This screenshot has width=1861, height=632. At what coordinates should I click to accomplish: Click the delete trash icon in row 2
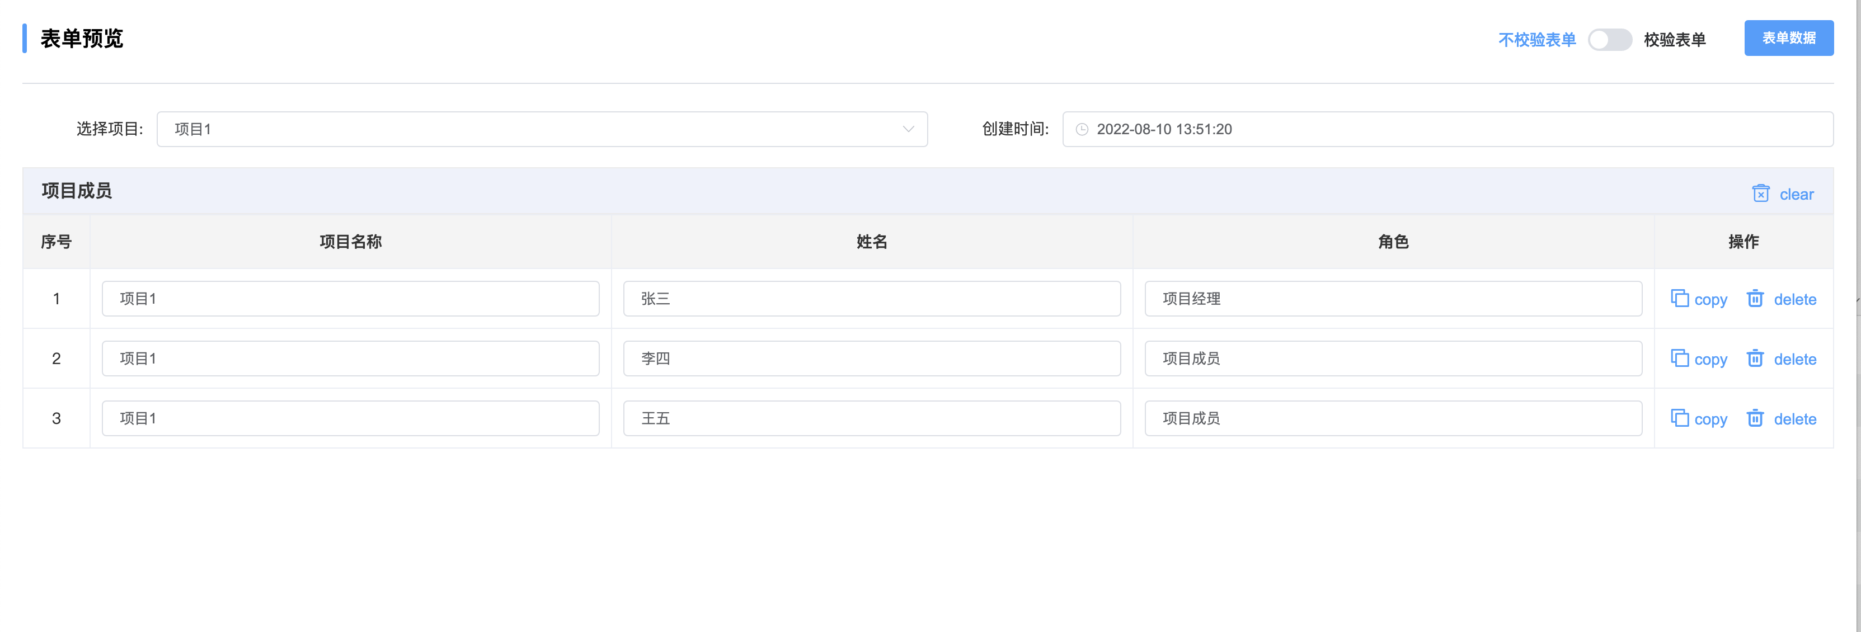pos(1755,359)
